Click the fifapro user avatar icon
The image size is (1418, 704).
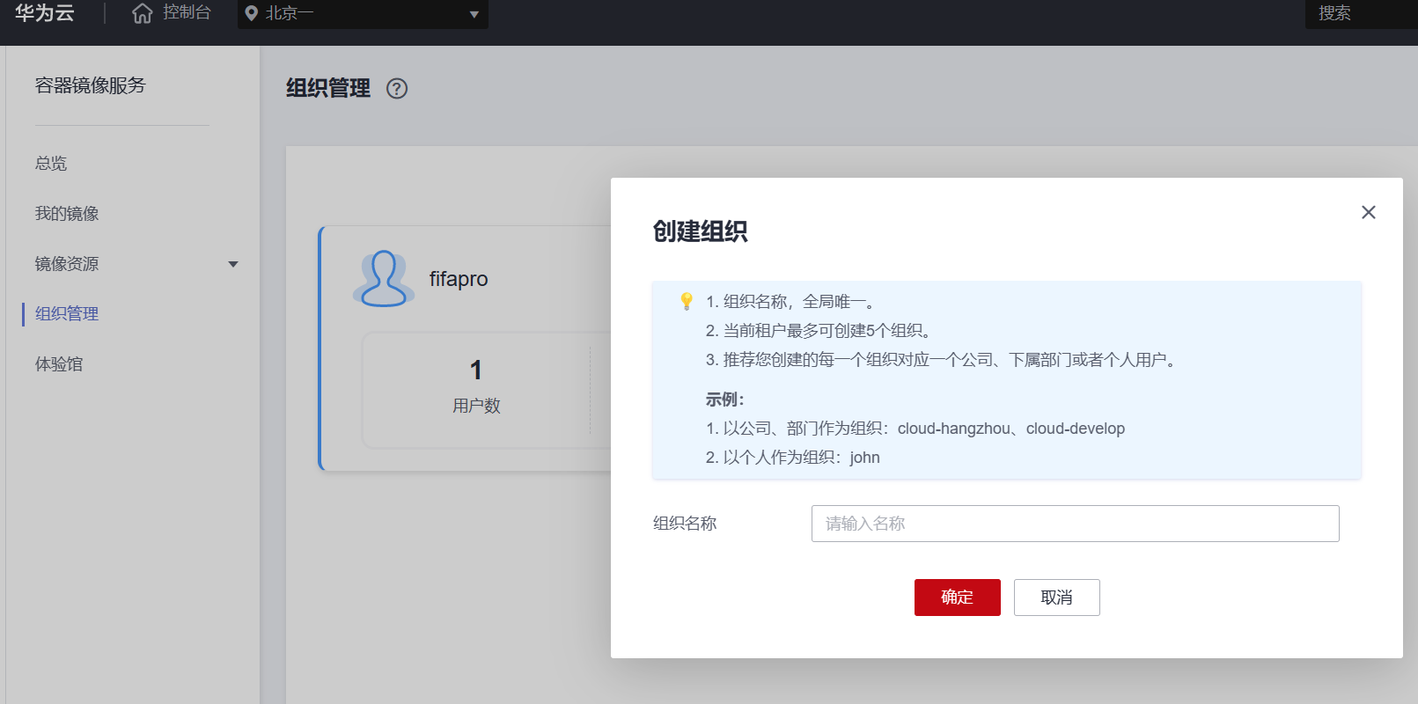click(384, 279)
